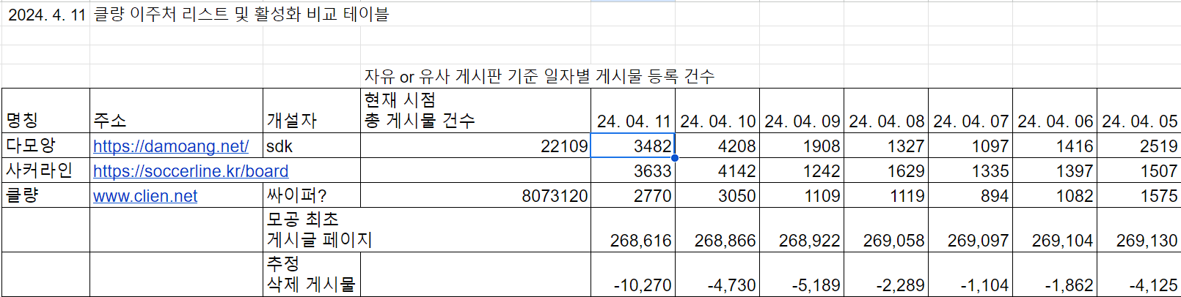Screen dimensions: 1181x297
Task: Click the selected cell's blue fill handle
Action: tap(675, 157)
